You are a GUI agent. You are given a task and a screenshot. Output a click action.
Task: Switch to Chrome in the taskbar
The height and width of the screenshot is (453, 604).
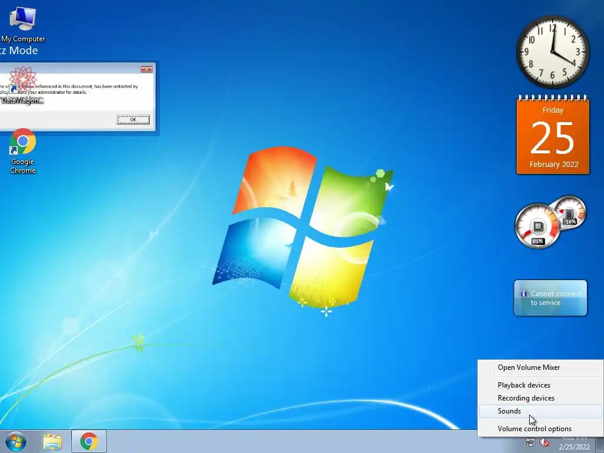click(88, 441)
